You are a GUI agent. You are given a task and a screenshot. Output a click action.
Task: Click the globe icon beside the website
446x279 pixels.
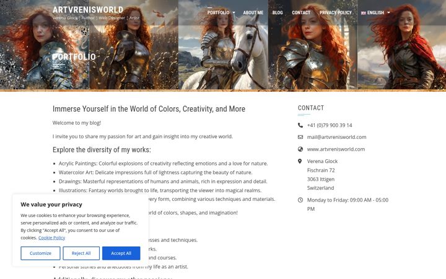[300, 149]
